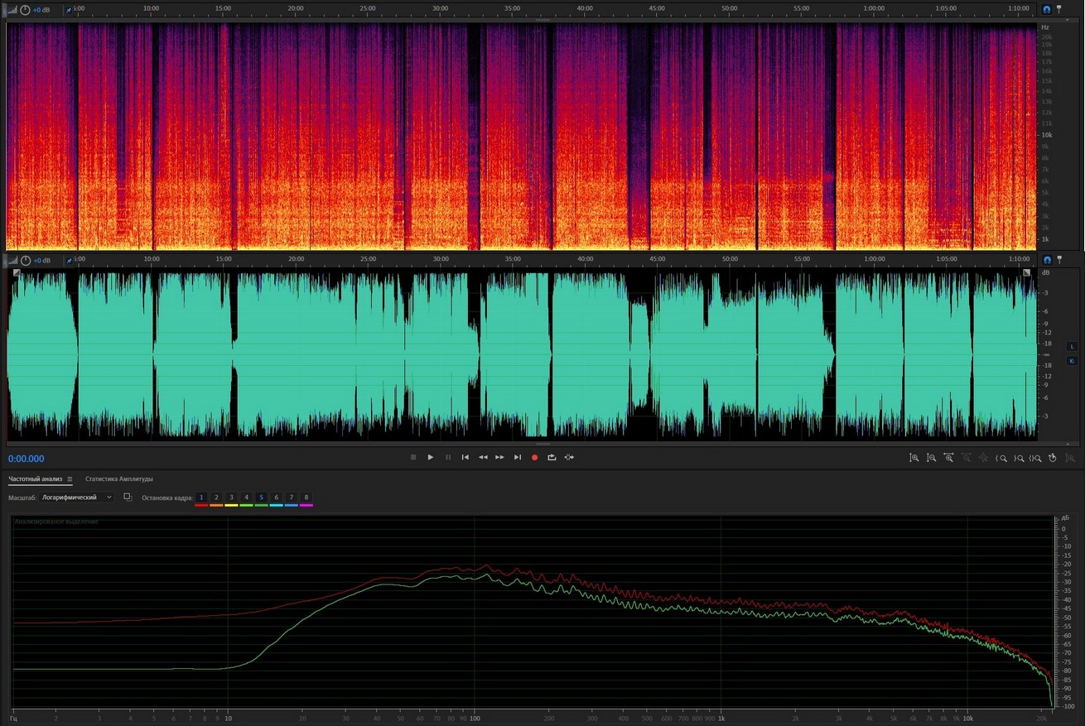Move playhead to next marker
Viewport: 1085px width, 726px height.
point(518,457)
